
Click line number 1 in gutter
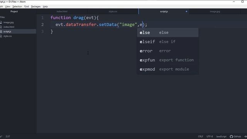coord(42,18)
